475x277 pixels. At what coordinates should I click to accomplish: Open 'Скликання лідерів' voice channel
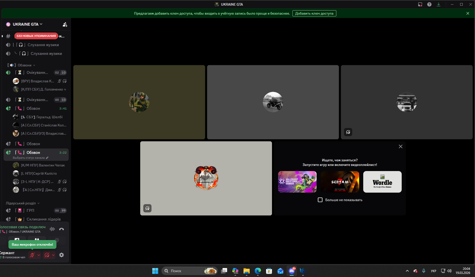click(x=36, y=219)
